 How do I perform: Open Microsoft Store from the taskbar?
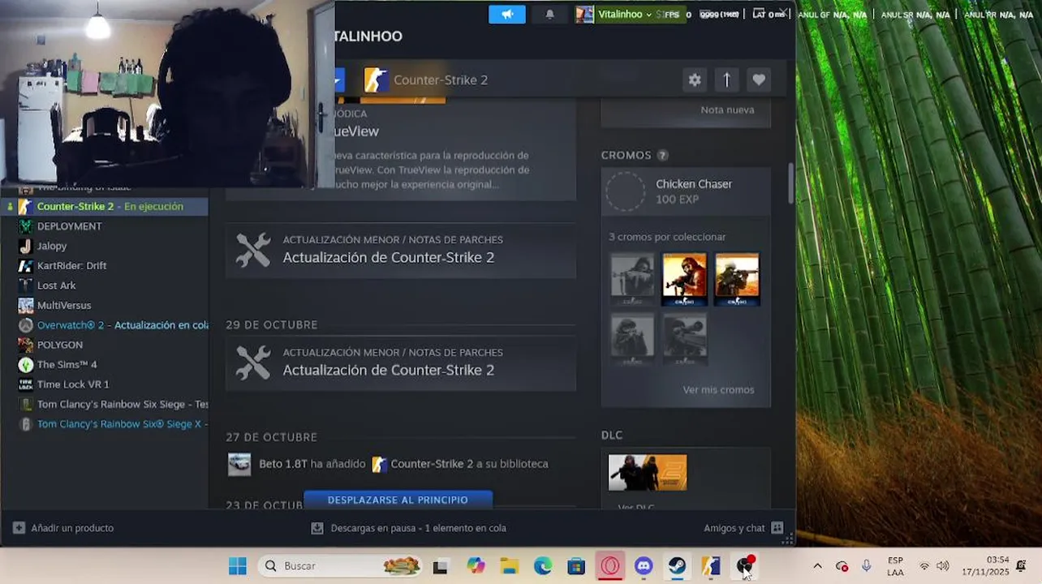tap(576, 566)
